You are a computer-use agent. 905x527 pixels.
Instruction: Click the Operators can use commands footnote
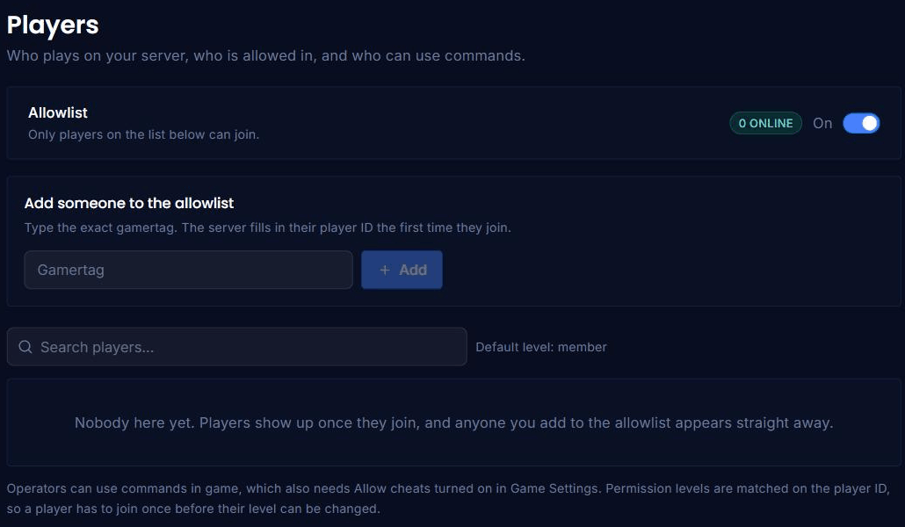pos(448,488)
